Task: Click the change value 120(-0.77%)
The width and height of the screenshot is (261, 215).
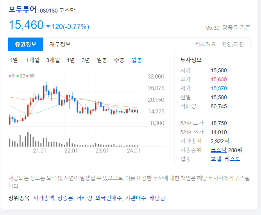Action: [x=70, y=27]
